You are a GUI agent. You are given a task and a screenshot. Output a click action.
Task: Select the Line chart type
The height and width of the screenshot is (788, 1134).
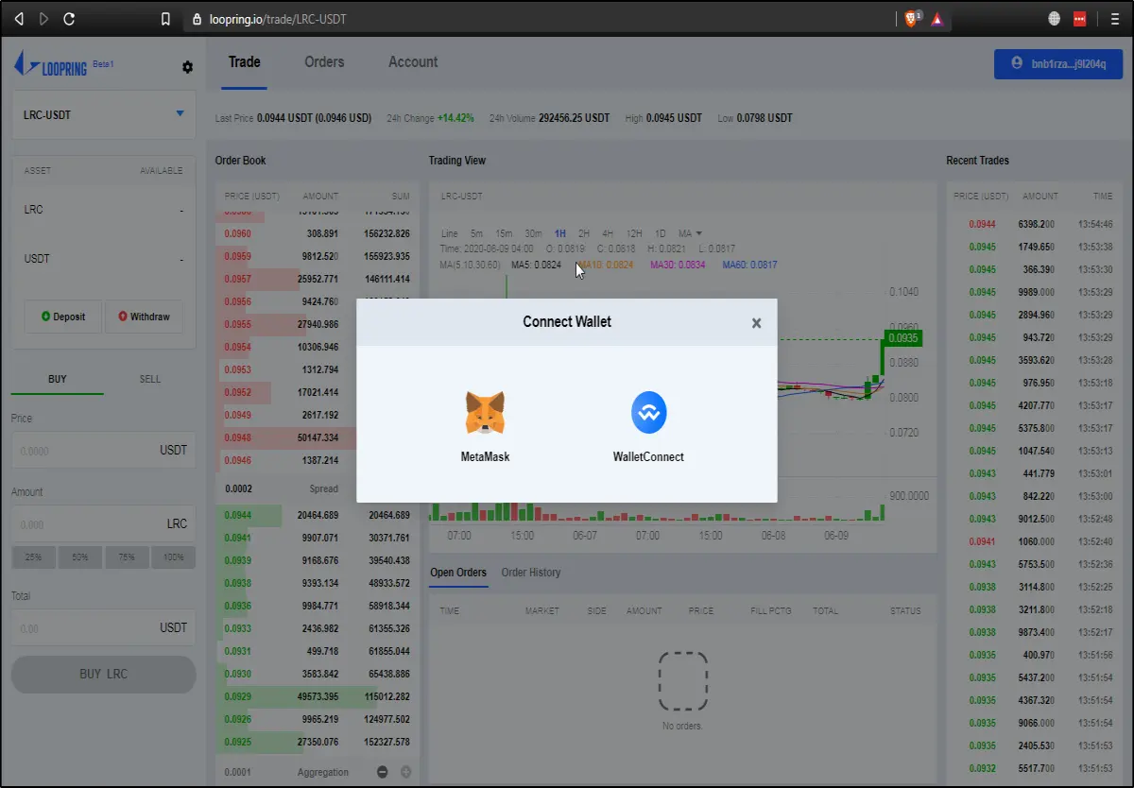[450, 233]
